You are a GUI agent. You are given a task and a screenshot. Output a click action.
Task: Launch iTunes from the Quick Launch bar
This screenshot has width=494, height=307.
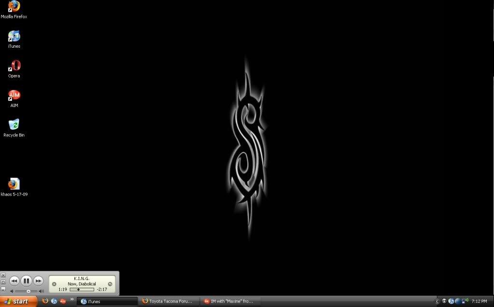tap(54, 301)
